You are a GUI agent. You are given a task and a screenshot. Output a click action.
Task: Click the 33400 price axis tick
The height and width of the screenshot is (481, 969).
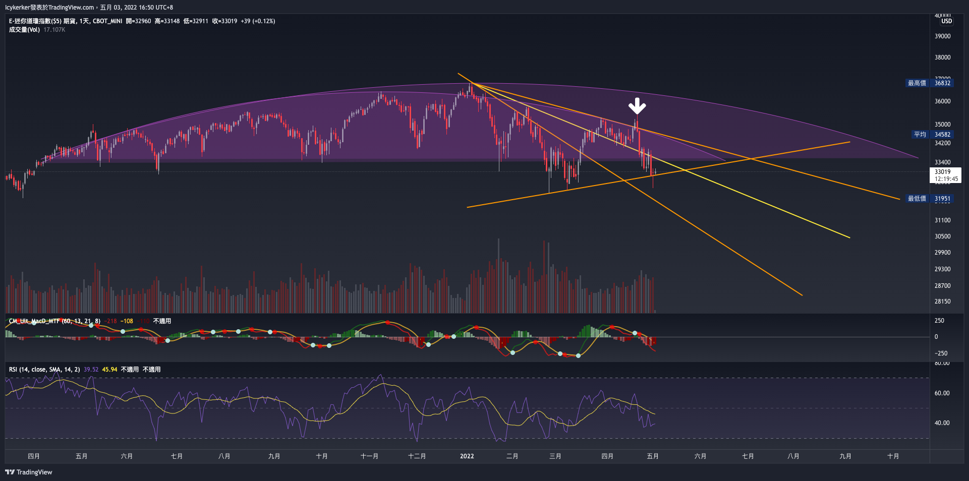(942, 162)
